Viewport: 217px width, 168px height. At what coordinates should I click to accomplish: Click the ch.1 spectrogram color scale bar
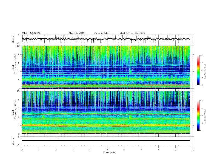[198, 70]
